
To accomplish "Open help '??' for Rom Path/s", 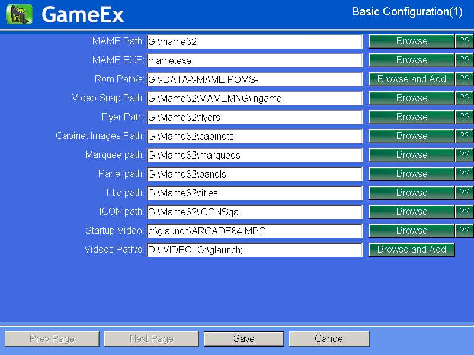I will 464,79.
